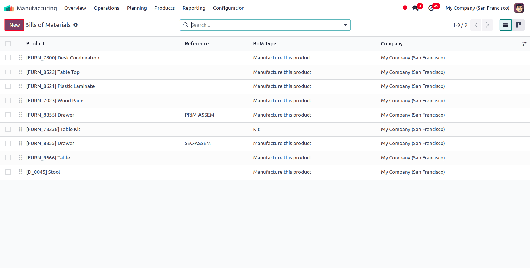
Task: Click the New button
Action: pos(14,25)
